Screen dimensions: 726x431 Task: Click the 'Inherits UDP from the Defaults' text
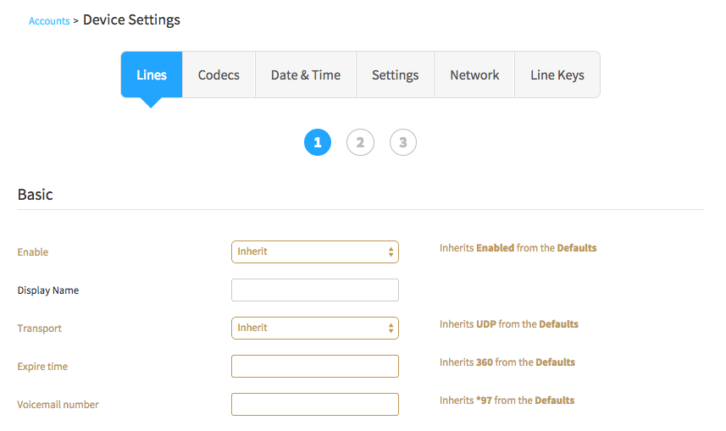[x=509, y=324]
